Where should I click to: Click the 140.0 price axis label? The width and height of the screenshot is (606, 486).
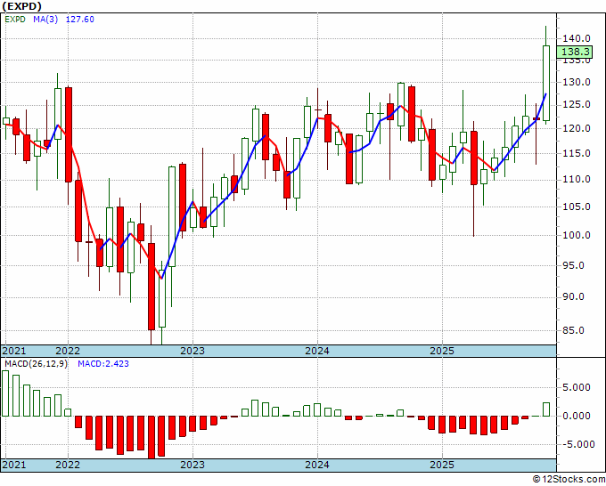tap(577, 38)
